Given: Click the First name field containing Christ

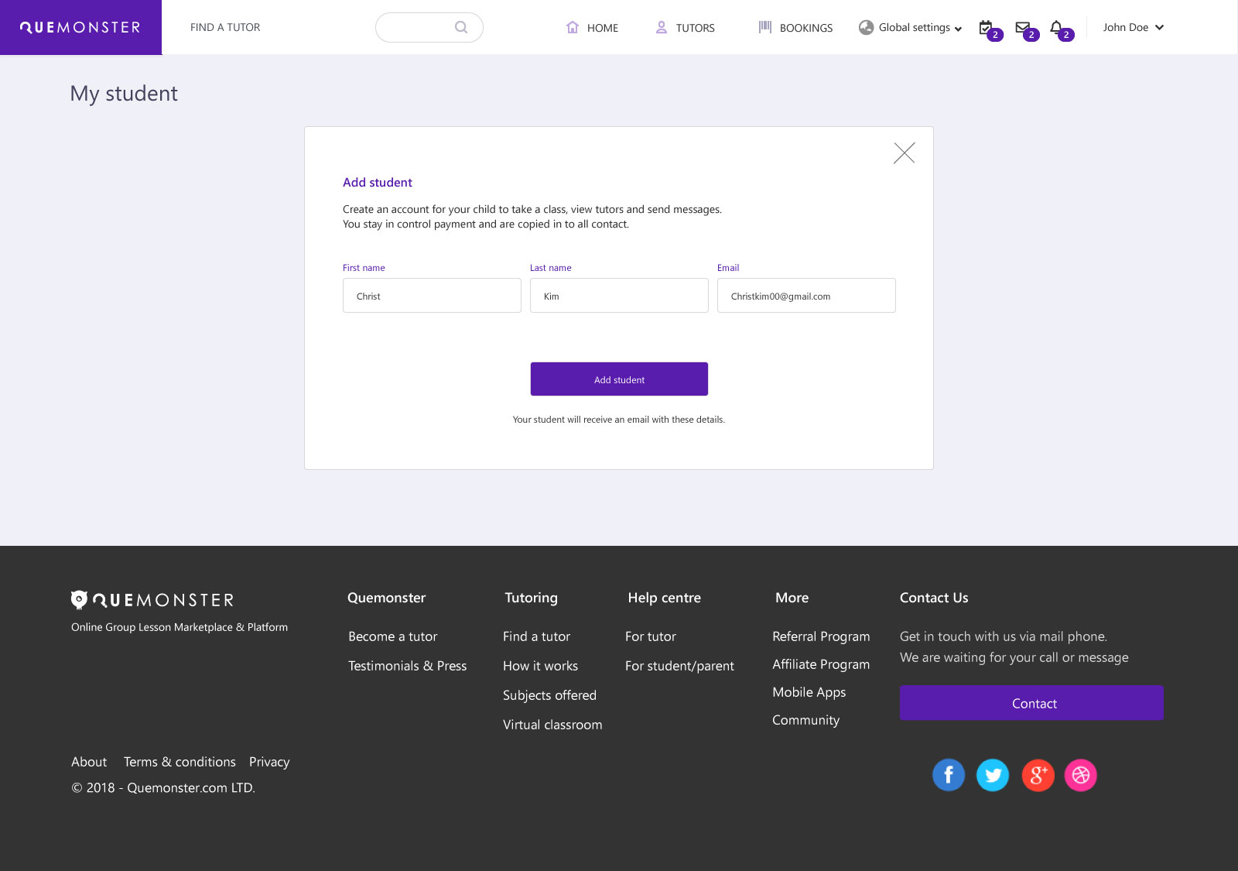Looking at the screenshot, I should click(432, 295).
